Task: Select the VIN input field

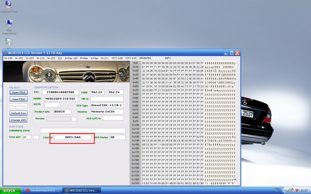Action: pos(60,92)
